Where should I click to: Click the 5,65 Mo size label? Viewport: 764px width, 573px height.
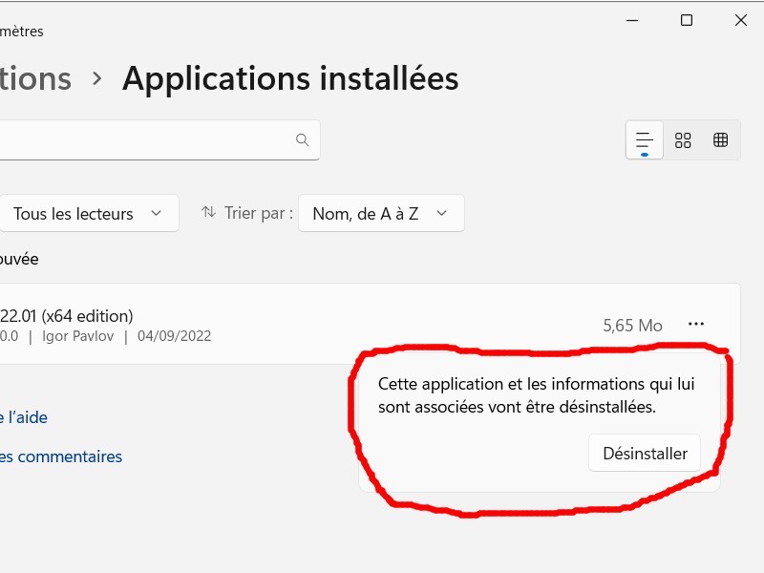pos(632,326)
